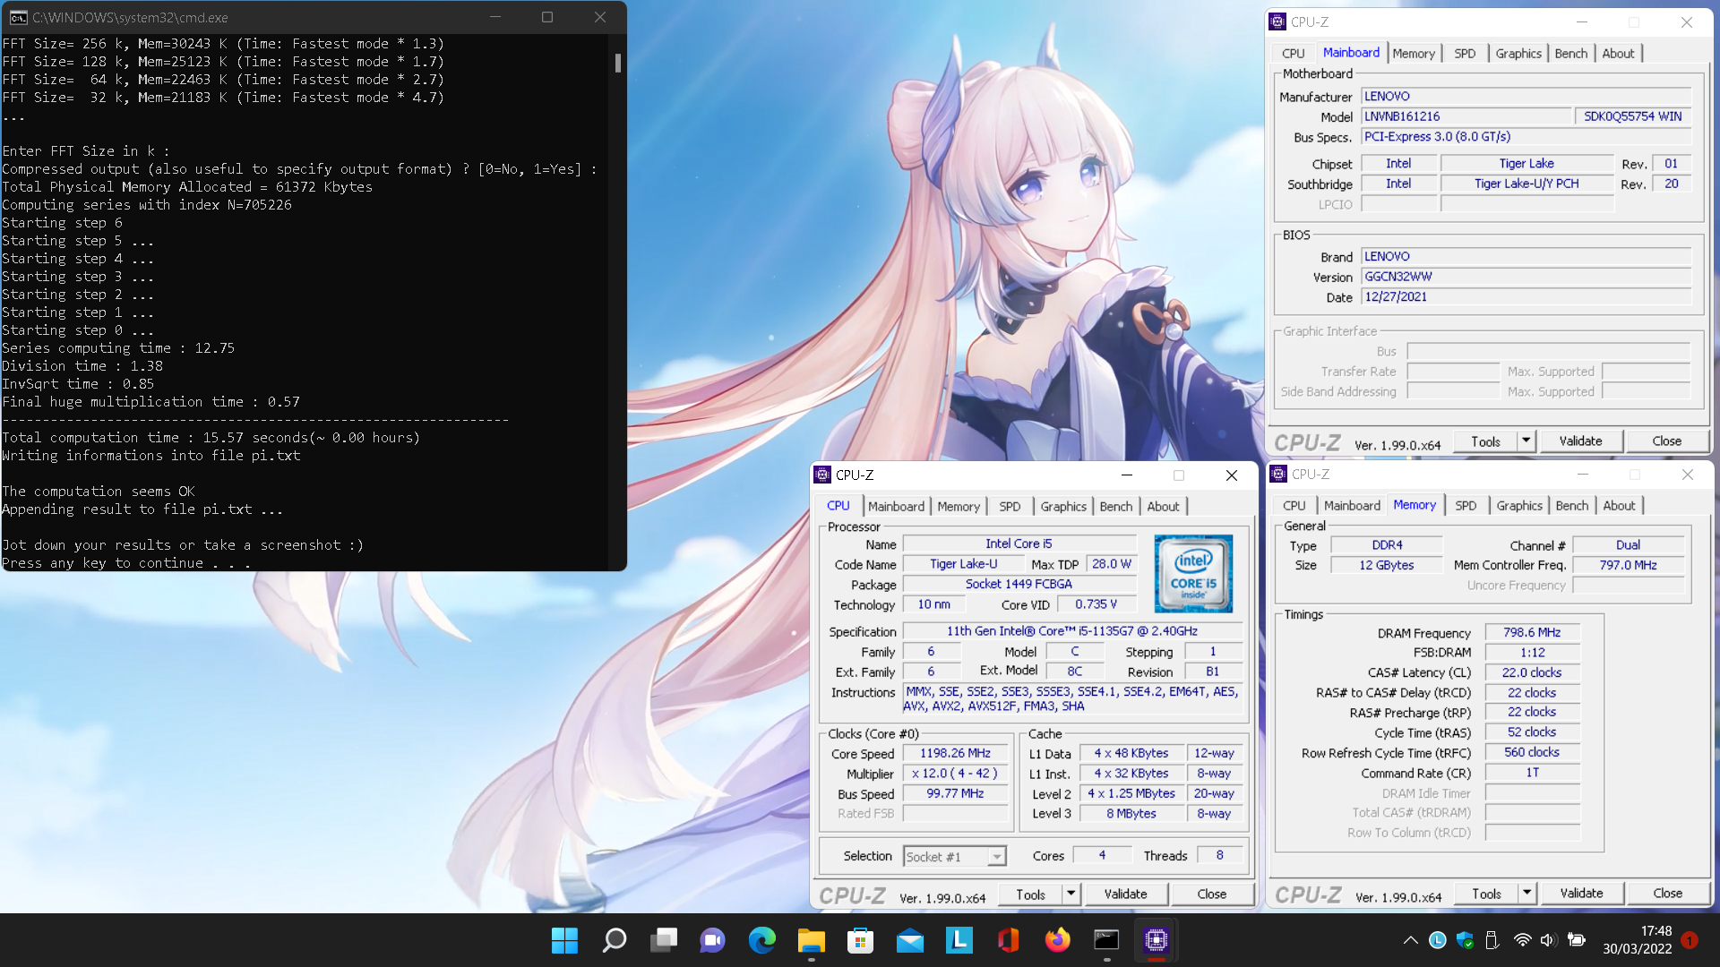
Task: Click Core Speed value 1198.26 MHz
Action: tap(955, 754)
